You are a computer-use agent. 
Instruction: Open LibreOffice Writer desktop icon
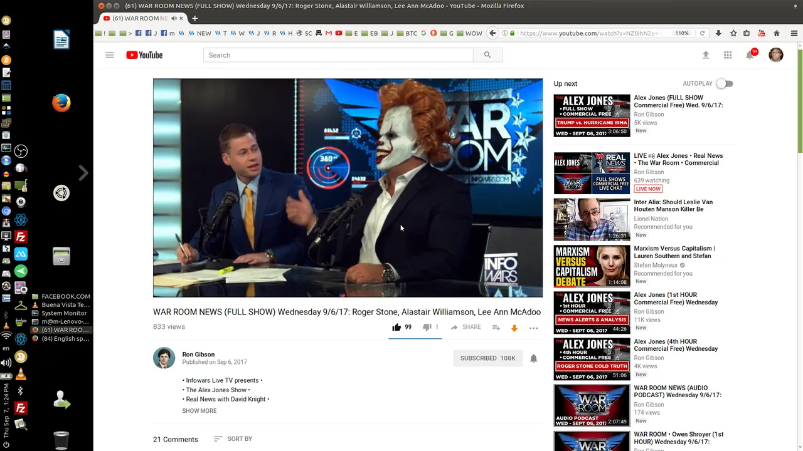[x=61, y=40]
